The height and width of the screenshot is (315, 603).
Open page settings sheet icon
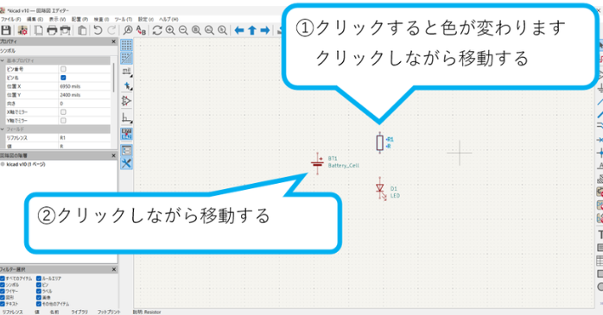[x=39, y=30]
